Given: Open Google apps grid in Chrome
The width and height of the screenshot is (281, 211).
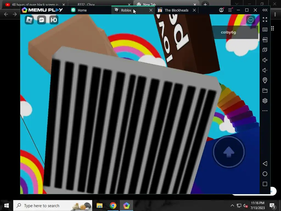Looking at the screenshot, I should point(272,28).
